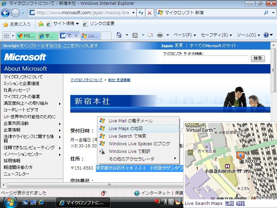Click the リンクの変更 favorites link

coord(99,24)
